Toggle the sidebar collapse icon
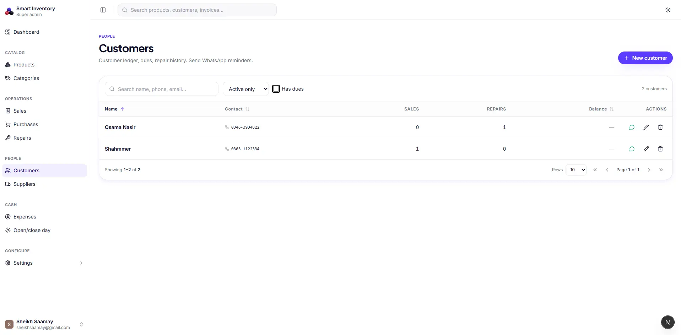Screen dimensions: 681x335 coord(103,10)
